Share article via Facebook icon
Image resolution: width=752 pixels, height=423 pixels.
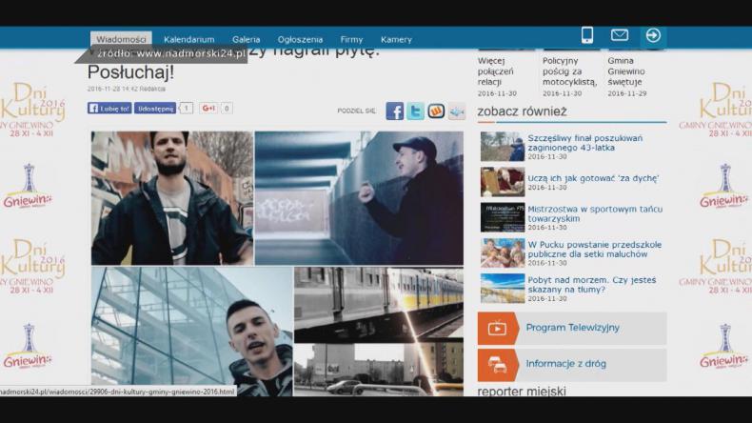click(x=395, y=111)
